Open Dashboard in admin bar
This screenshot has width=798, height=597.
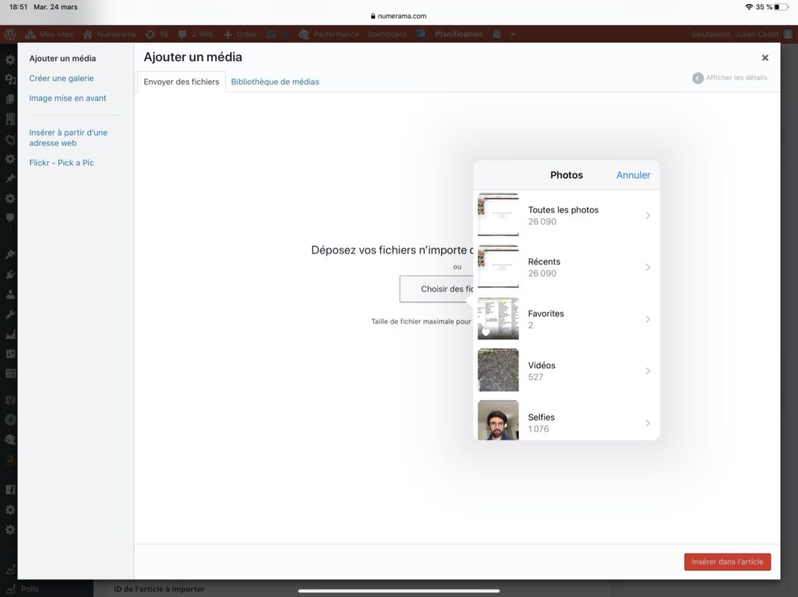387,34
